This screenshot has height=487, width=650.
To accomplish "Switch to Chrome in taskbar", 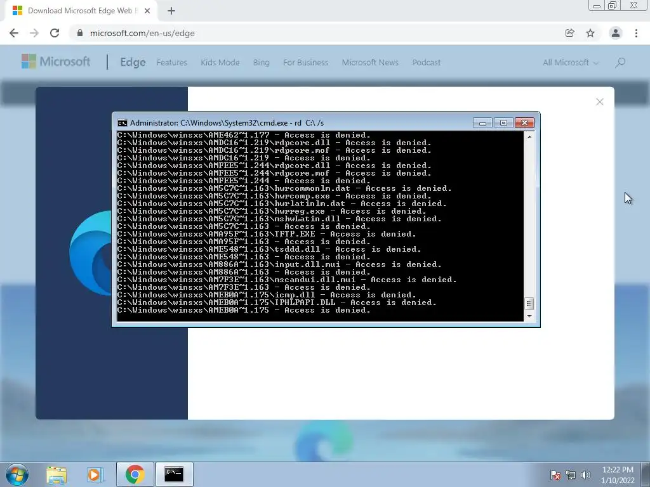I will (135, 474).
